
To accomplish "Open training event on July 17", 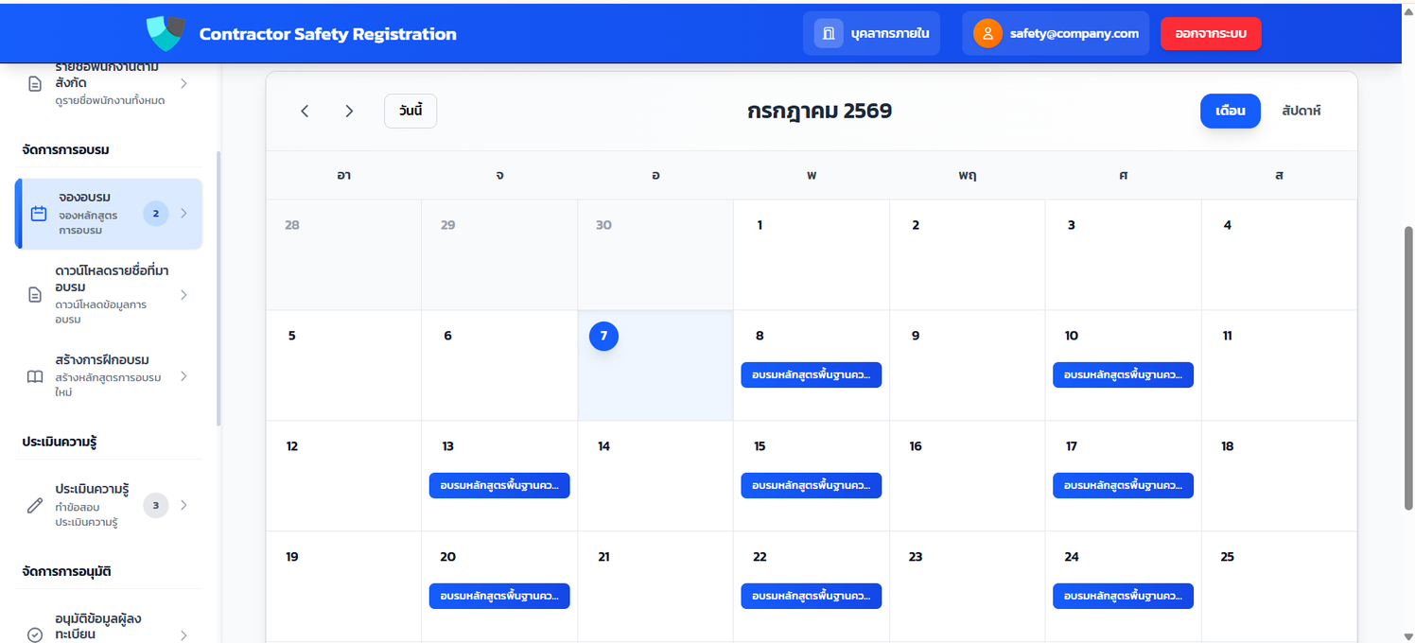I will (1124, 486).
